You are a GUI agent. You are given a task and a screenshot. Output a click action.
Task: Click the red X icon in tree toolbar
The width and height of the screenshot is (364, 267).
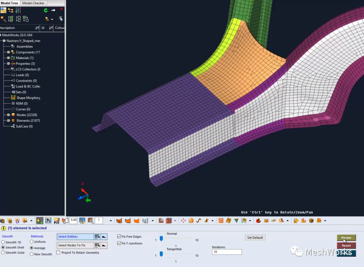click(x=61, y=9)
